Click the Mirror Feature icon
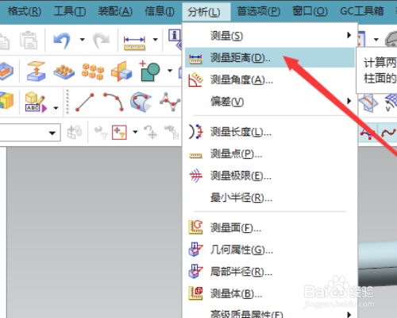Screen dimensions: 397x318 coord(121,71)
